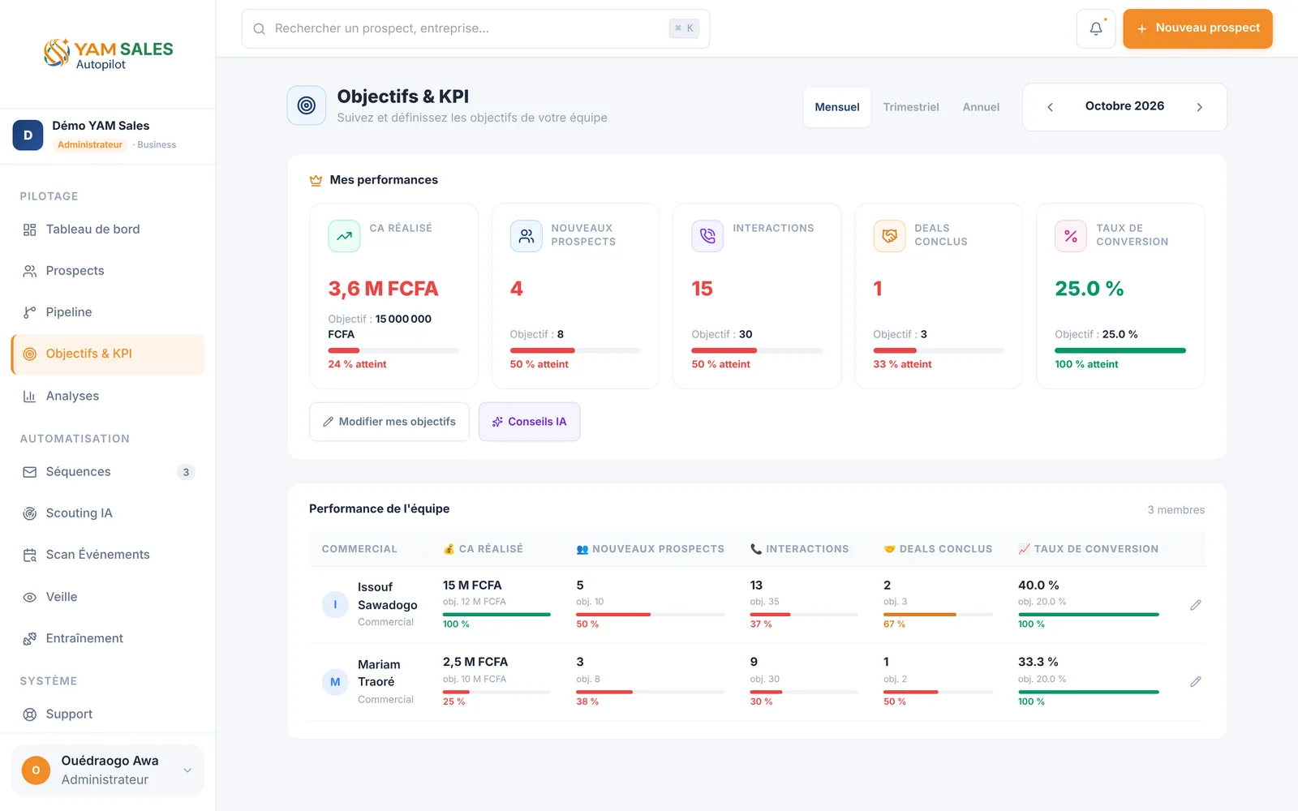Click the CA réalisé 24 % progress bar
The image size is (1298, 811).
393,350
